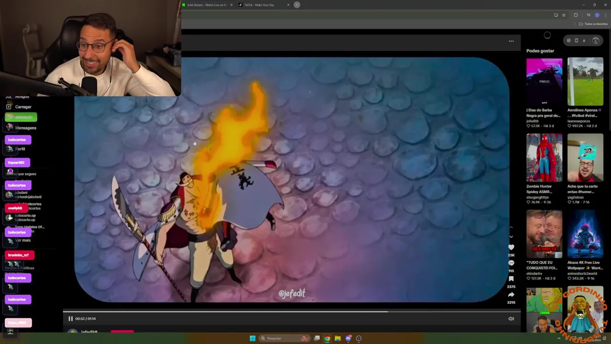Screen dimensions: 611x344
Task: Click the taskbar Pesquisar search box
Action: point(285,338)
